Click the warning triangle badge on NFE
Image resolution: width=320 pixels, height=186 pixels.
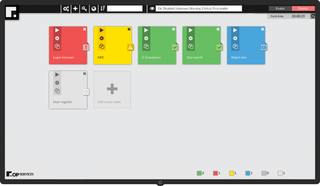click(130, 47)
